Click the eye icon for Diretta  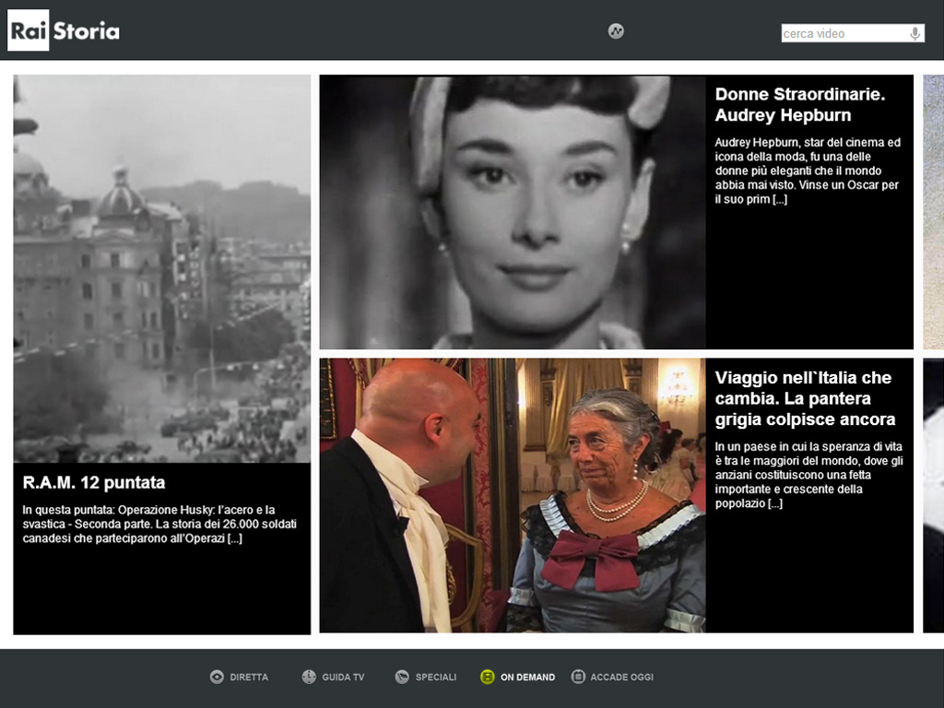(217, 677)
